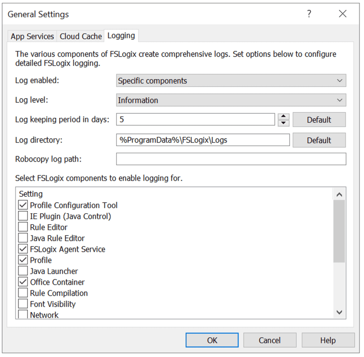Click Default next to log keeping period
This screenshot has width=364, height=357.
click(x=319, y=119)
